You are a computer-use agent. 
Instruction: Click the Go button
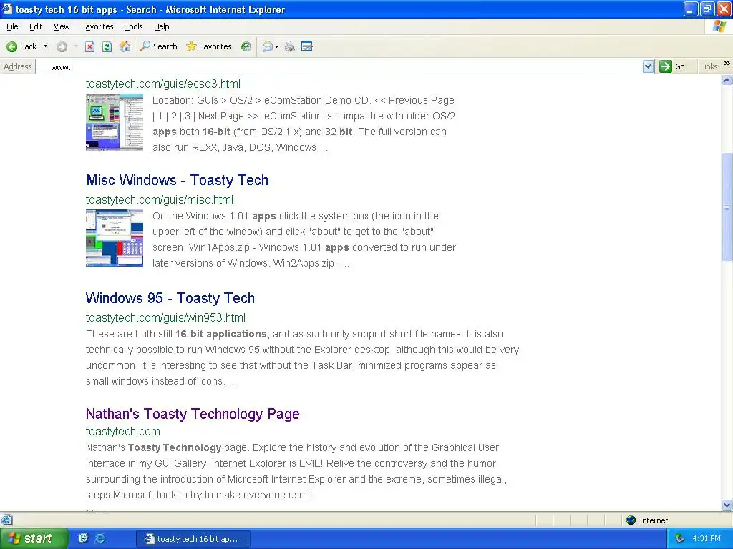[x=672, y=66]
